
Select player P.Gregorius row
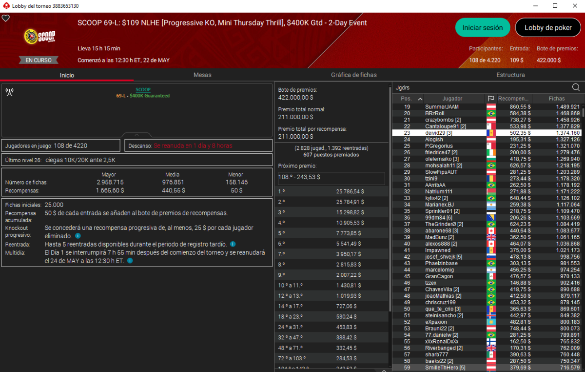tap(487, 146)
